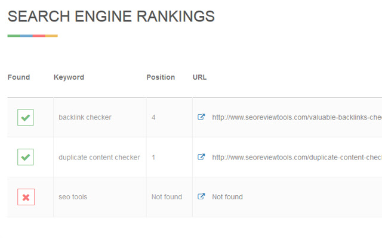Open external link icon for duplicate content checker
Image resolution: width=382 pixels, height=238 pixels.
pos(201,157)
